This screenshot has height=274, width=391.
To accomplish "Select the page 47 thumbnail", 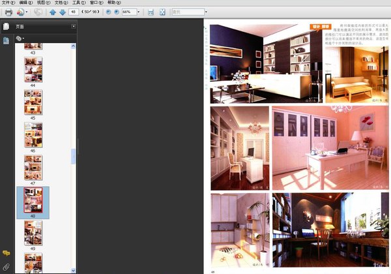I will pyautogui.click(x=33, y=168).
